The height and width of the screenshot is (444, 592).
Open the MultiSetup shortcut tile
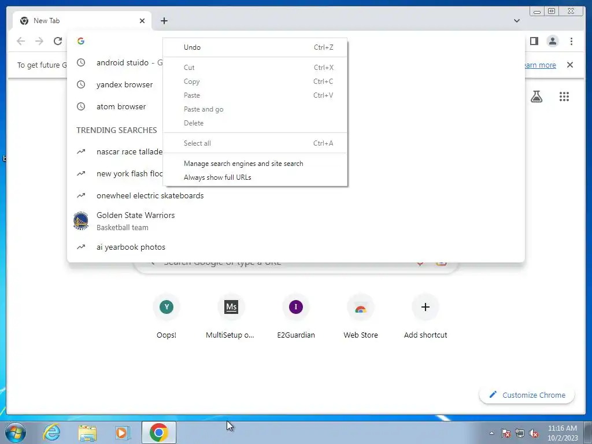click(x=231, y=316)
